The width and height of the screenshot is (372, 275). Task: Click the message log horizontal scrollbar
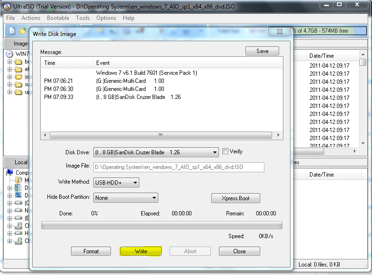(x=161, y=135)
